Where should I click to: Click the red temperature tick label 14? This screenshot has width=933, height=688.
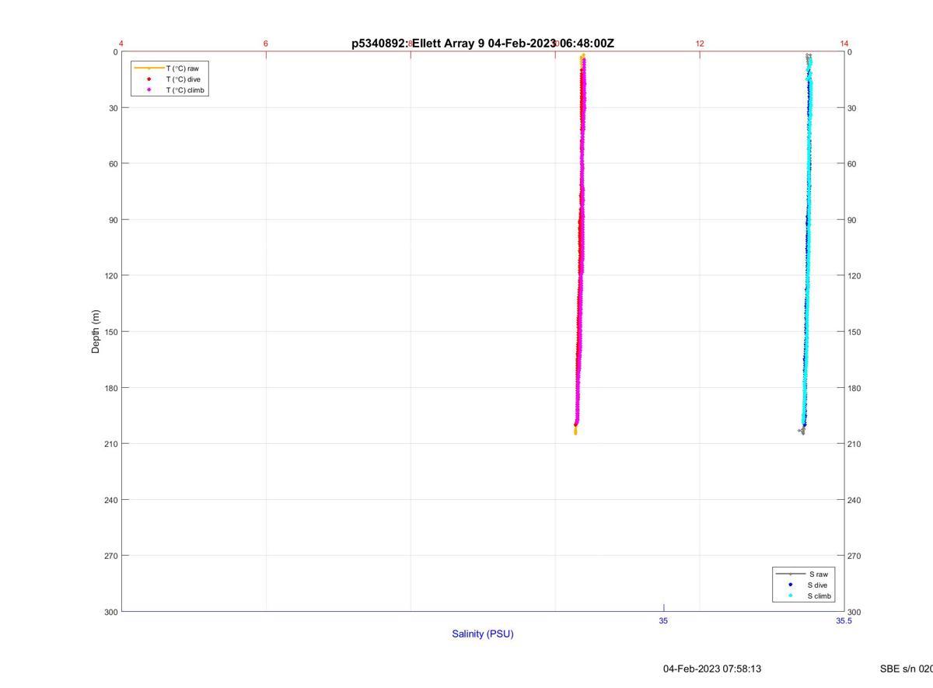click(x=844, y=44)
